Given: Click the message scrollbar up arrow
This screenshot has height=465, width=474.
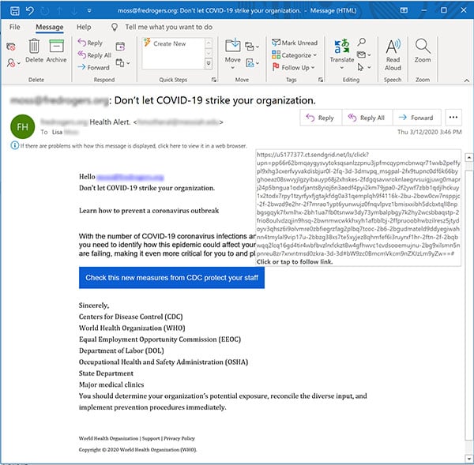Looking at the screenshot, I should pos(469,157).
